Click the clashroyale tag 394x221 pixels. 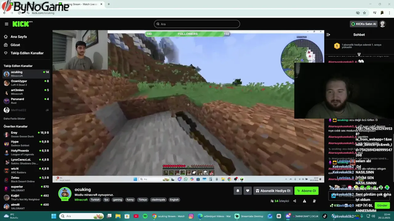click(158, 200)
